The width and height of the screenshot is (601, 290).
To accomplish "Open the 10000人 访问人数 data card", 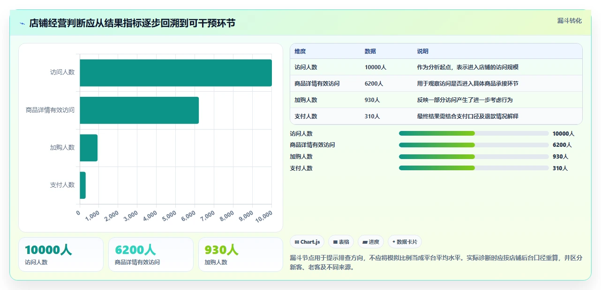I will coord(61,254).
